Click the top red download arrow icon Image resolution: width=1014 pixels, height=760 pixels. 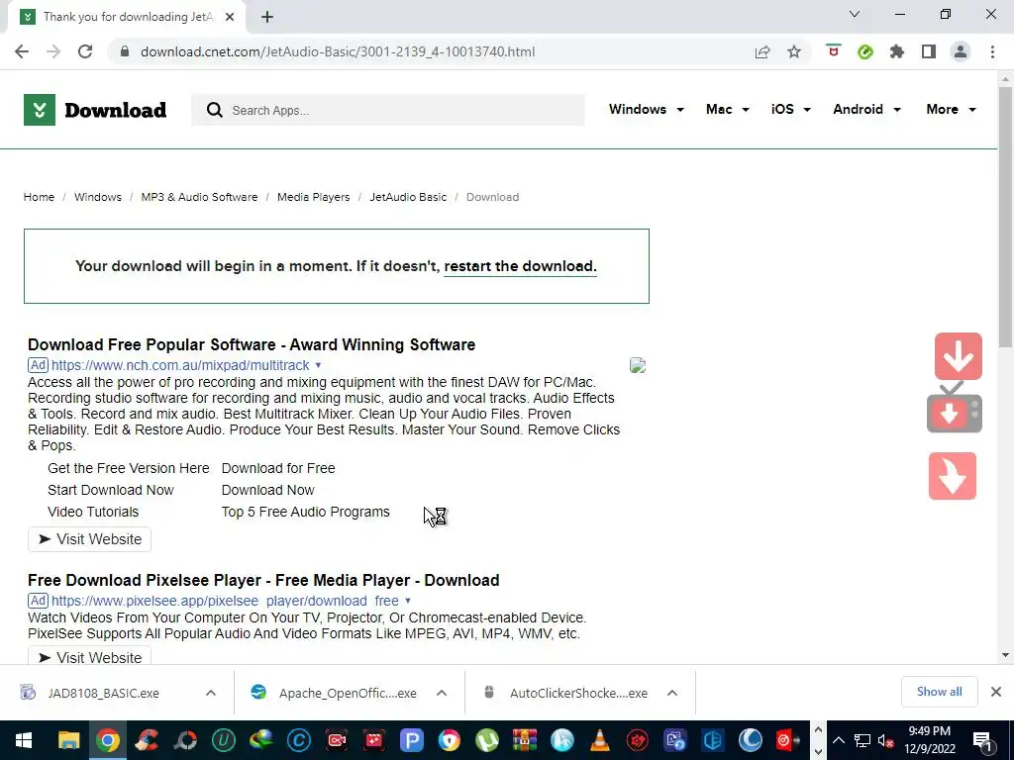[959, 356]
